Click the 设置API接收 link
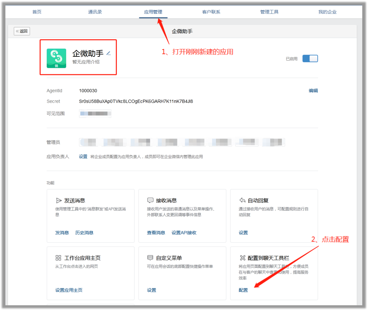Viewport: 368px width, 310px height. (184, 233)
